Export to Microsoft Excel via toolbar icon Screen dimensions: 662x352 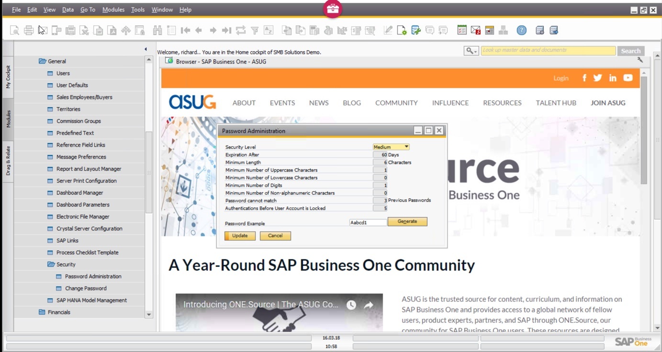point(84,31)
